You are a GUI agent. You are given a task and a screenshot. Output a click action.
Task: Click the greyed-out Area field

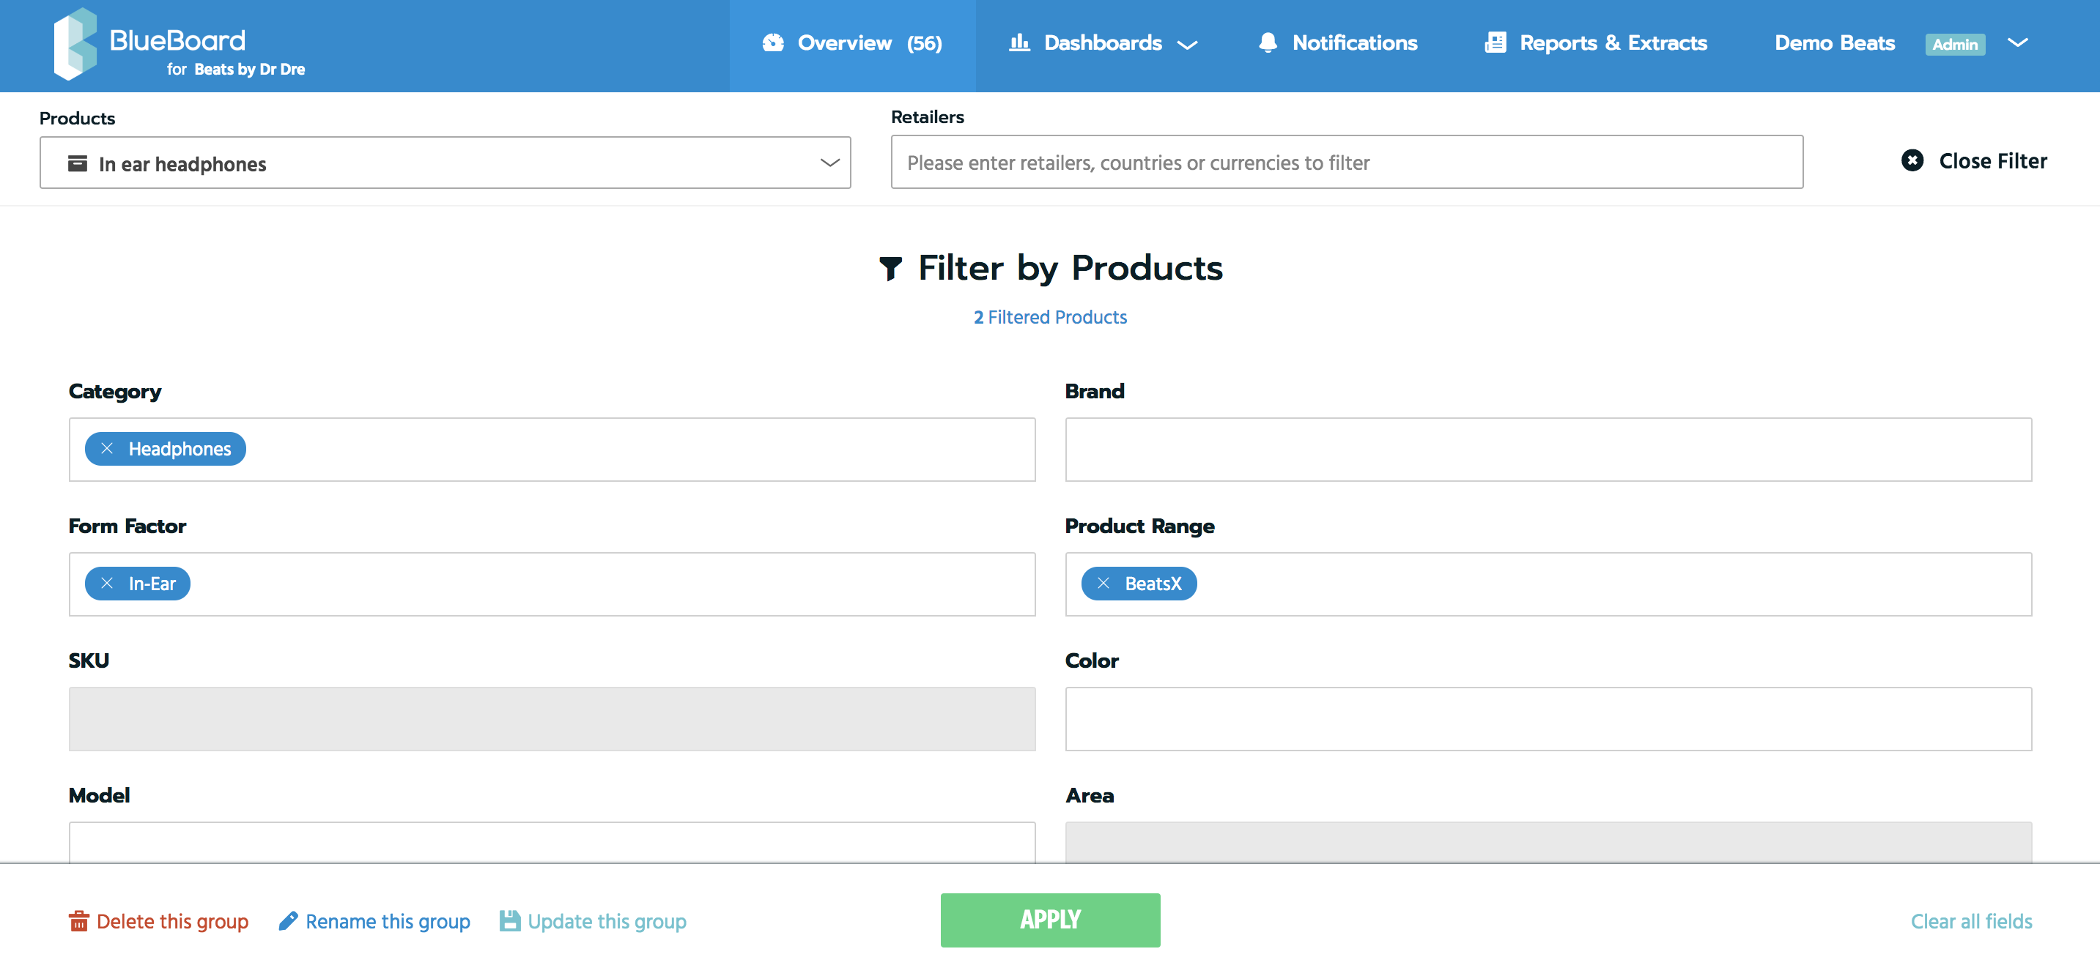coord(1548,843)
